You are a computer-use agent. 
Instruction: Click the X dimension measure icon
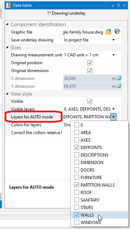tap(119, 78)
